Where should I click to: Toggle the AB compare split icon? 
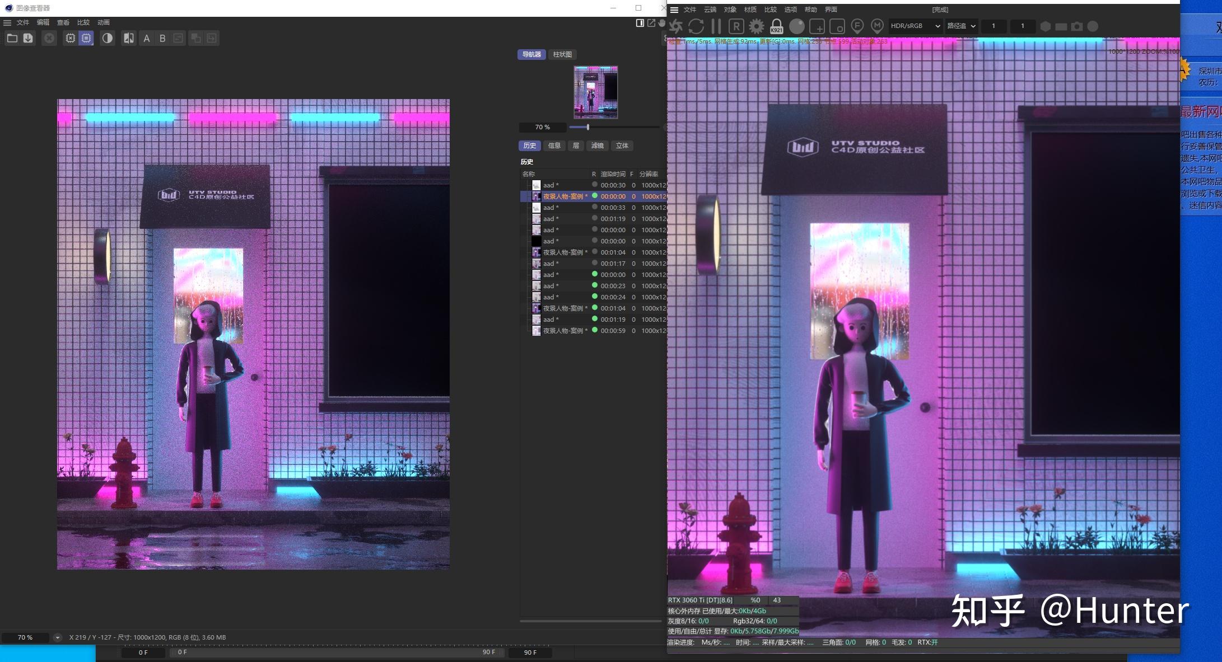click(129, 38)
